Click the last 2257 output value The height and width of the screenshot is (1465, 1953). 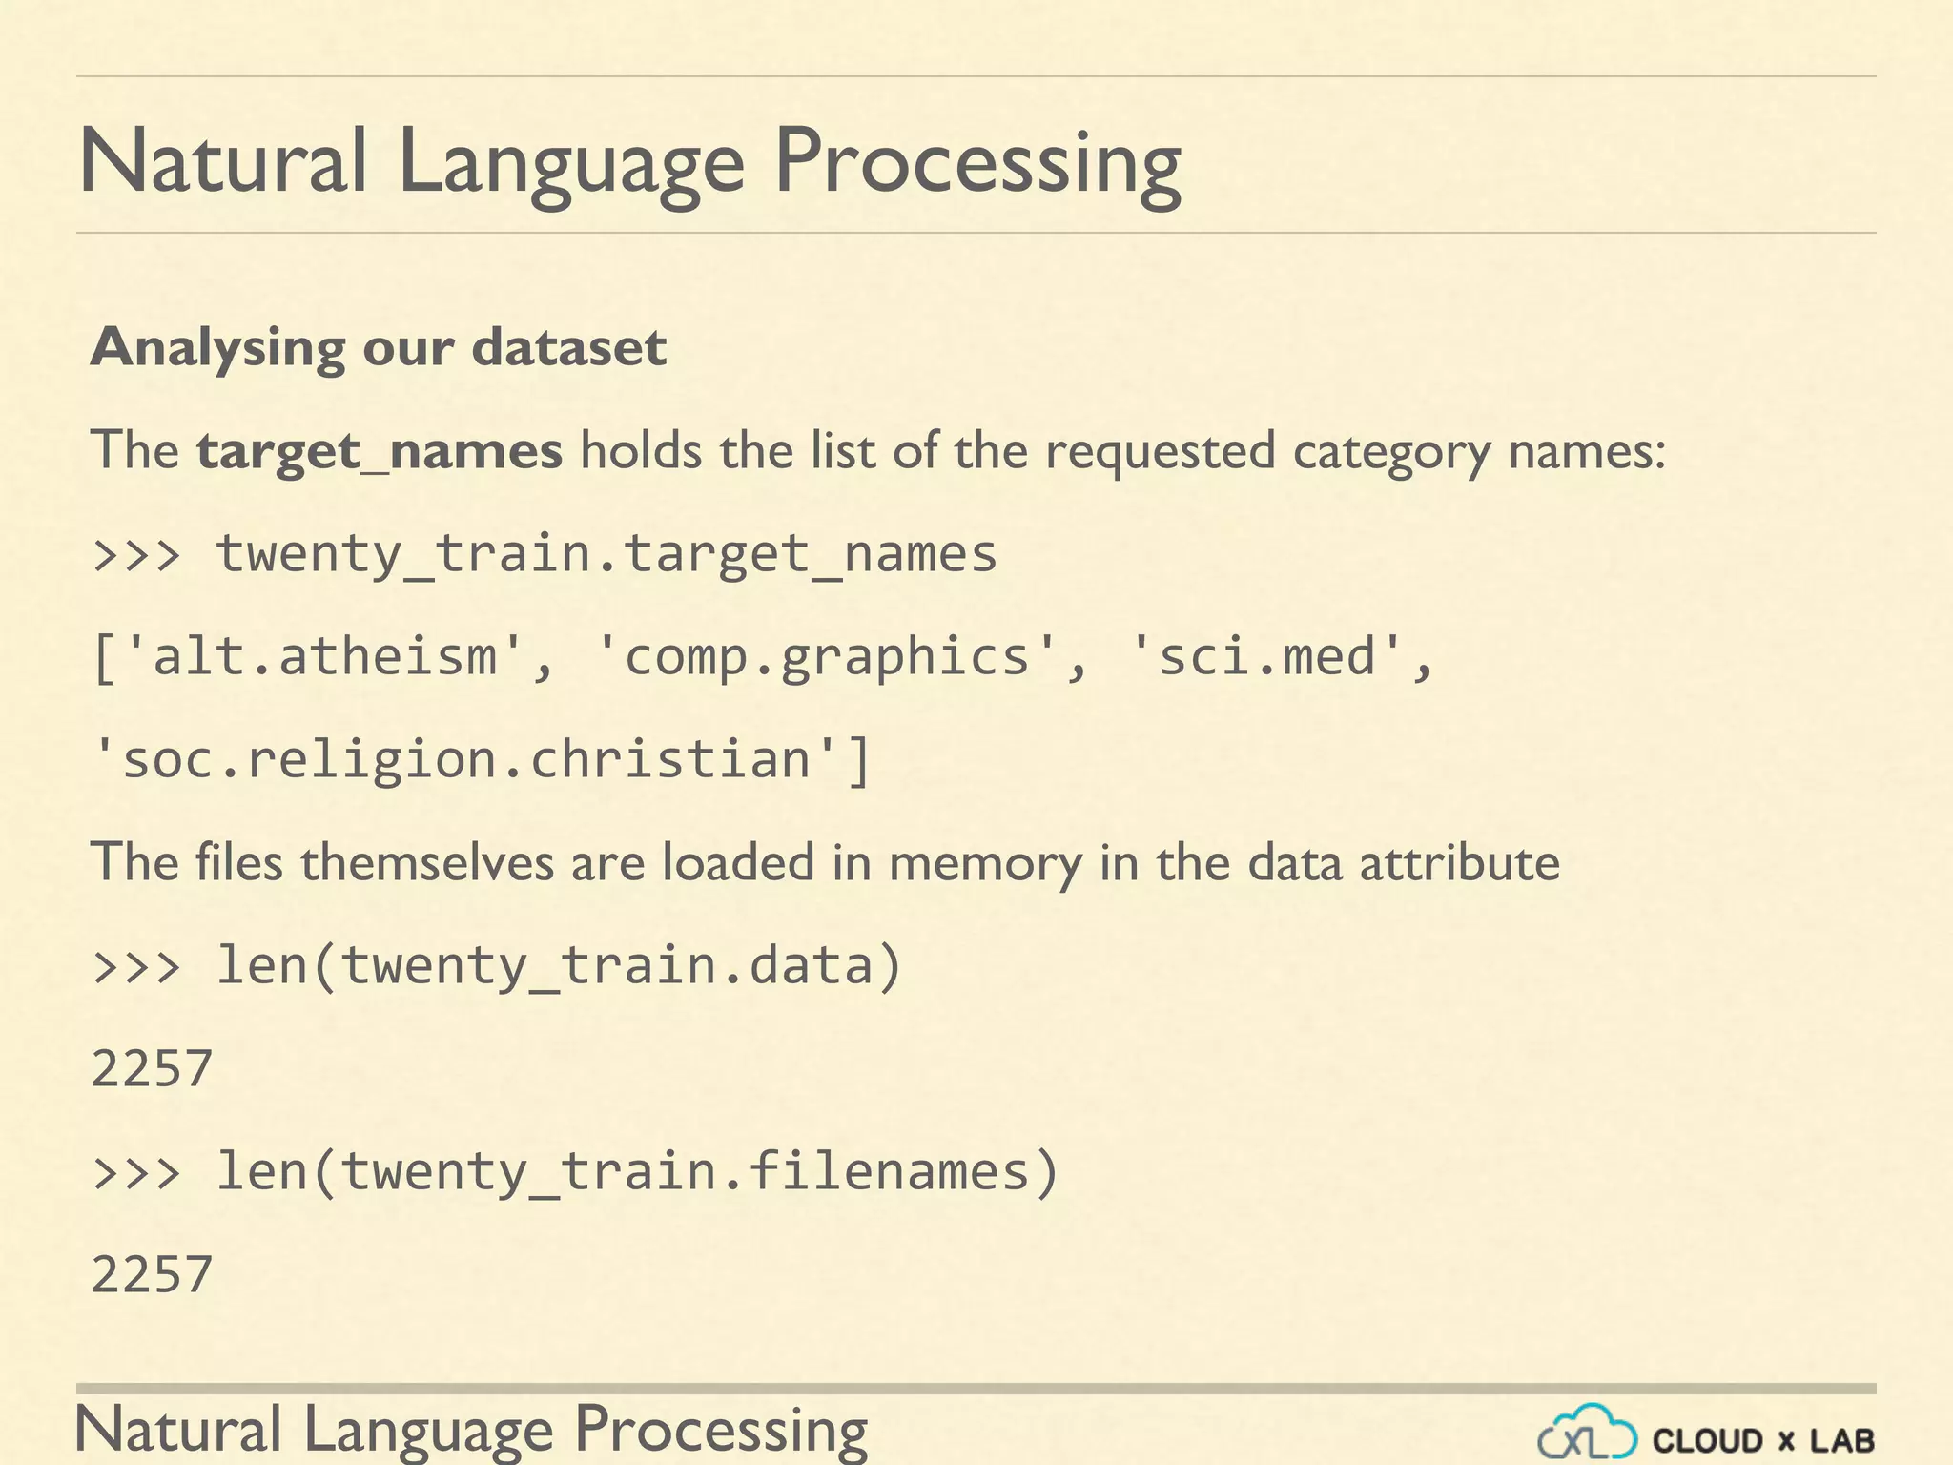tap(152, 1275)
